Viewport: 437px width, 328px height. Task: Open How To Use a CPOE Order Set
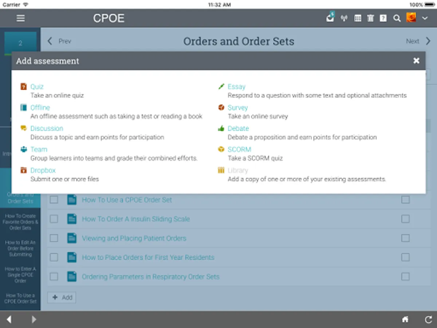(127, 200)
